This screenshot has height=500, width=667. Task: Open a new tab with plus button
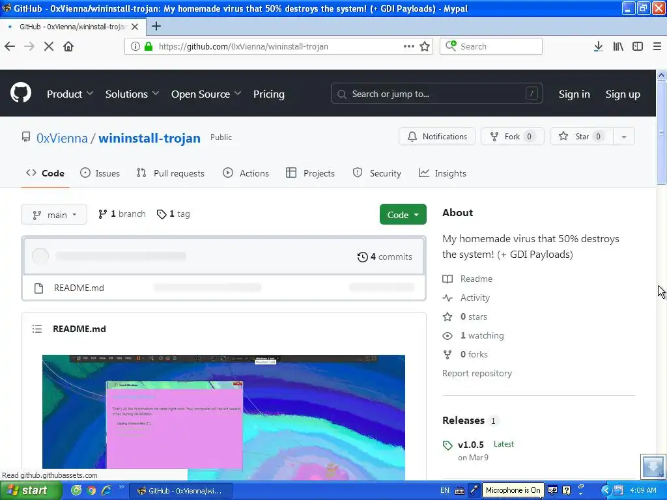(156, 26)
